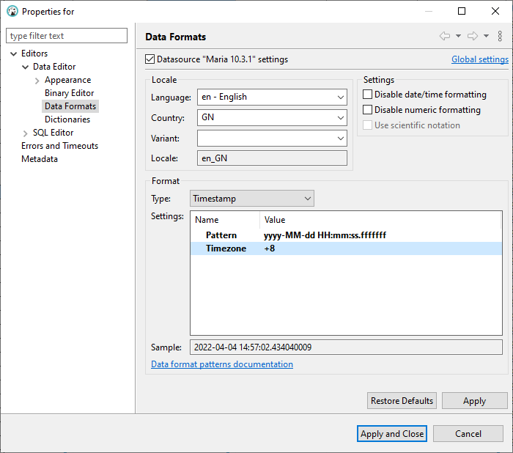Click the Timezone value +8
This screenshot has width=513, height=453.
pos(269,248)
